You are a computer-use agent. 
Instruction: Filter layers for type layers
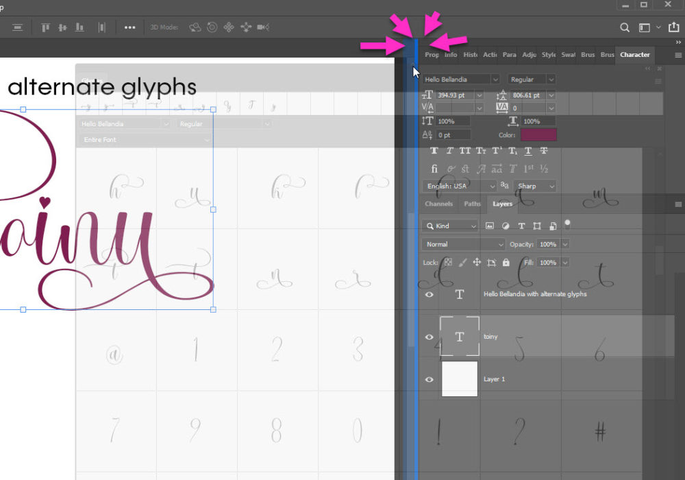coord(521,226)
